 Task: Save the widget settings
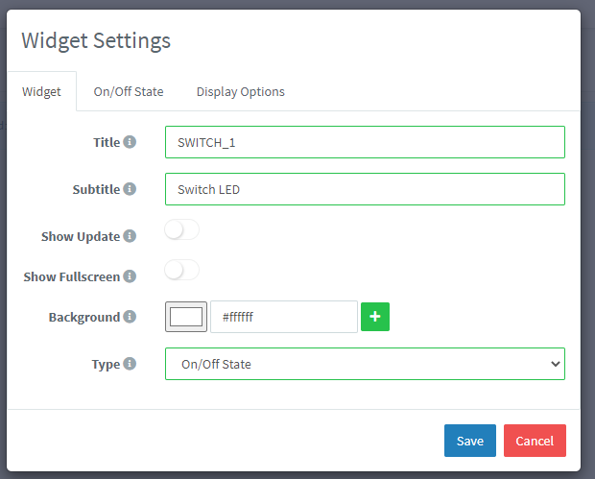point(469,441)
